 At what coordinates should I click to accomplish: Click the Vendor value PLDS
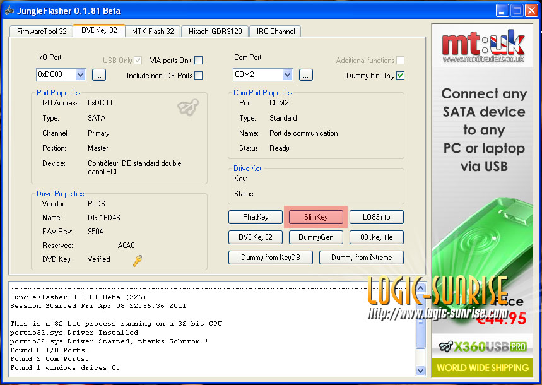(97, 204)
